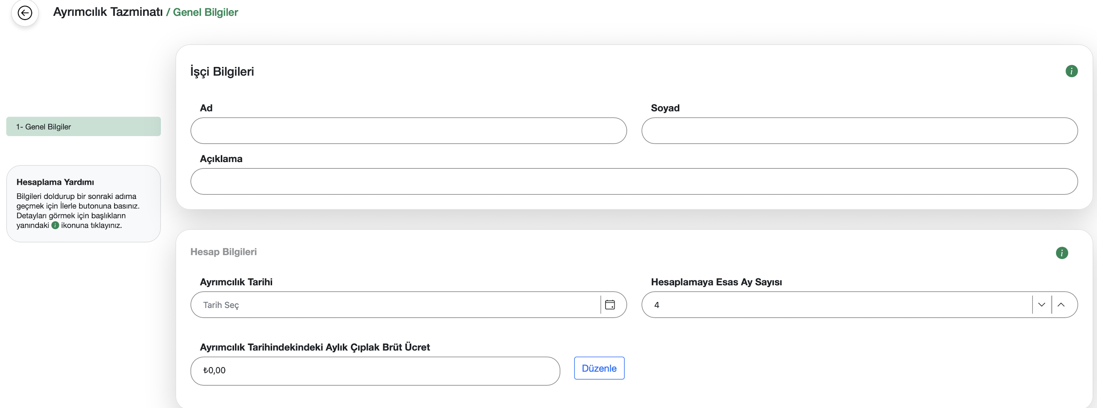The width and height of the screenshot is (1097, 408).
Task: Open the calendar icon for Ayrımcılık Tarihi
Action: (610, 305)
